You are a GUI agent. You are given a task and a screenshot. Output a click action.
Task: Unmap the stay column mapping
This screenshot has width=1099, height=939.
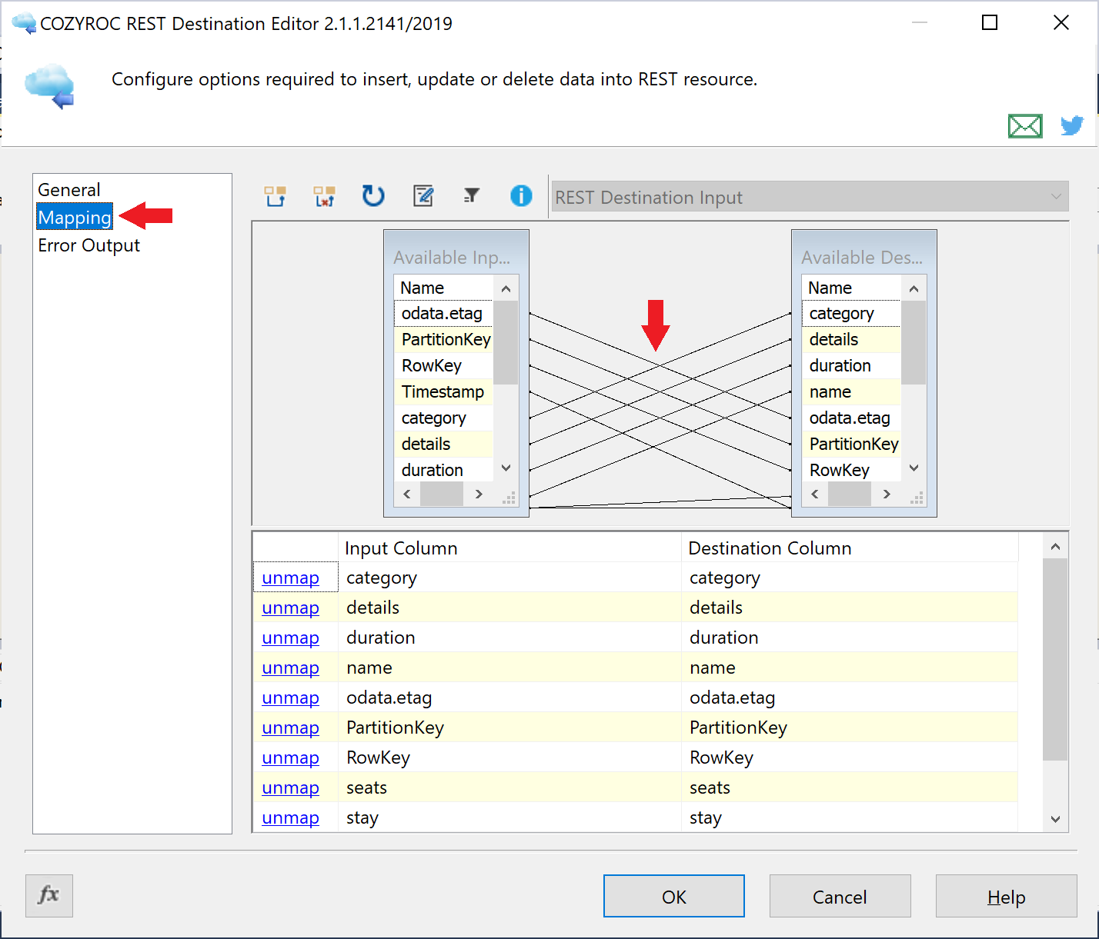[x=290, y=817]
